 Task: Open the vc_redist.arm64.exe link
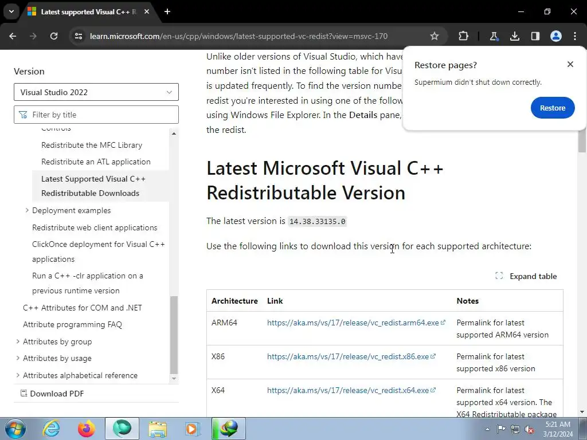(356, 323)
